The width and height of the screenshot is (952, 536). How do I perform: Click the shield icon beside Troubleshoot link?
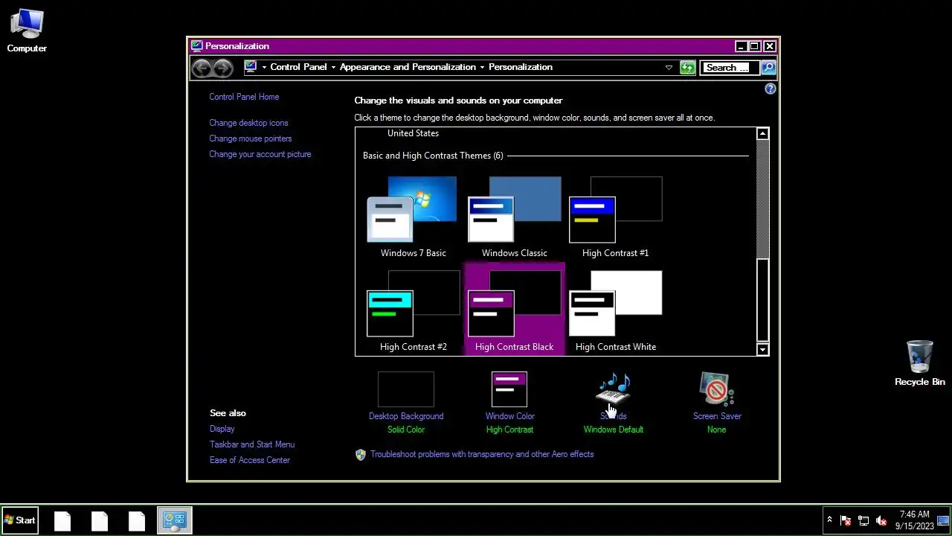pyautogui.click(x=361, y=454)
